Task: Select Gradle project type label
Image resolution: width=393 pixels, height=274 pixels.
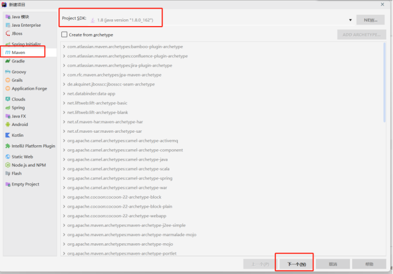Action: [18, 61]
